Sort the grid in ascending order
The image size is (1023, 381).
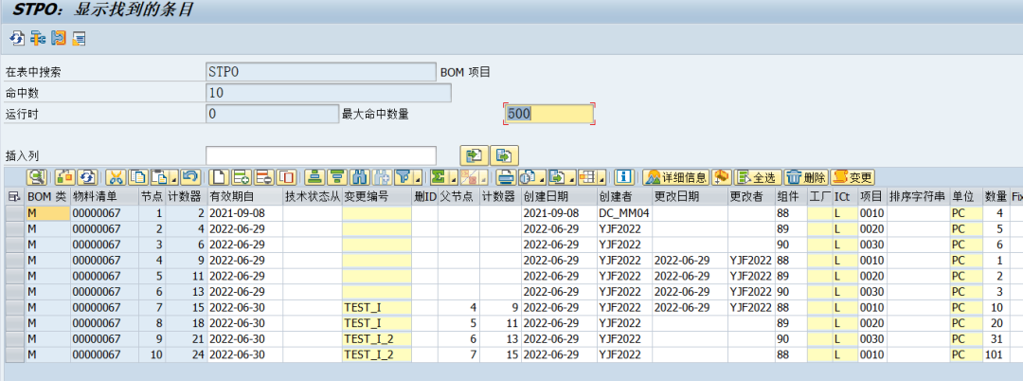pyautogui.click(x=314, y=177)
